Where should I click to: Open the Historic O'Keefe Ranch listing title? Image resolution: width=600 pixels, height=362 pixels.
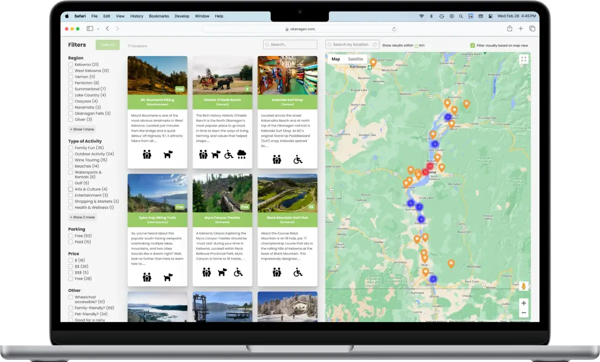click(x=222, y=100)
